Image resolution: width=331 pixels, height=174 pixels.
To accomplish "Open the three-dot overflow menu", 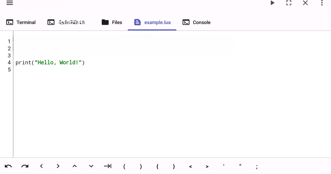I will tap(322, 3).
